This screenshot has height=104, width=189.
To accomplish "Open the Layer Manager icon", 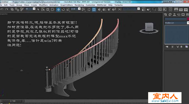I will 154,9.
